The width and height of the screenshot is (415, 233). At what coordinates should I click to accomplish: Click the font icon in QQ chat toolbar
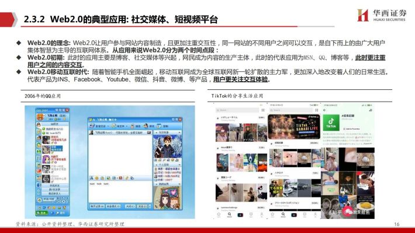pos(92,178)
